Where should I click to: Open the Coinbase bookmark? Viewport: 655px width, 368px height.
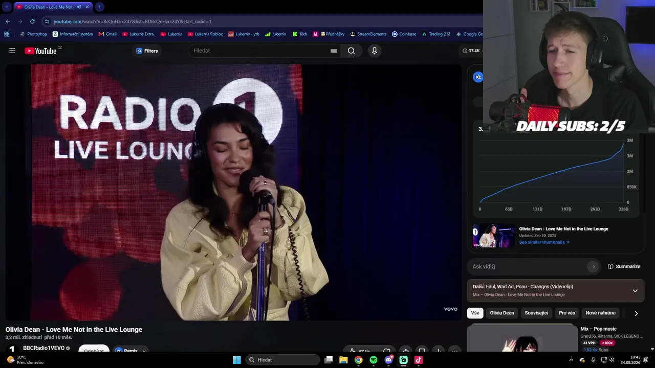pyautogui.click(x=404, y=34)
